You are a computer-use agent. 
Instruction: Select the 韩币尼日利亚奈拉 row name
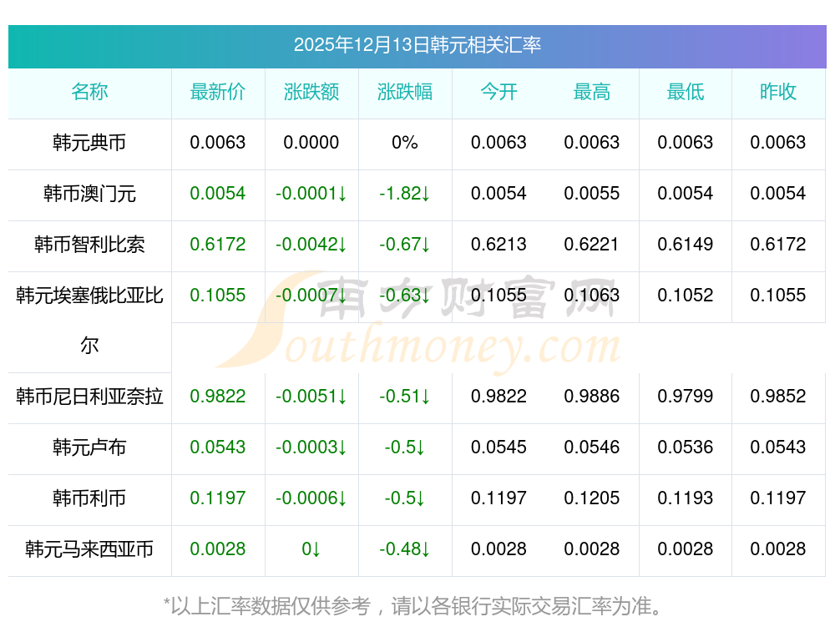point(89,397)
